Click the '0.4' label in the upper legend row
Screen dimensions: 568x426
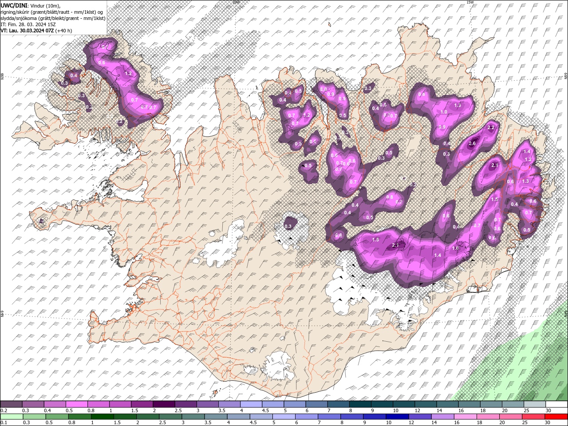(48, 410)
